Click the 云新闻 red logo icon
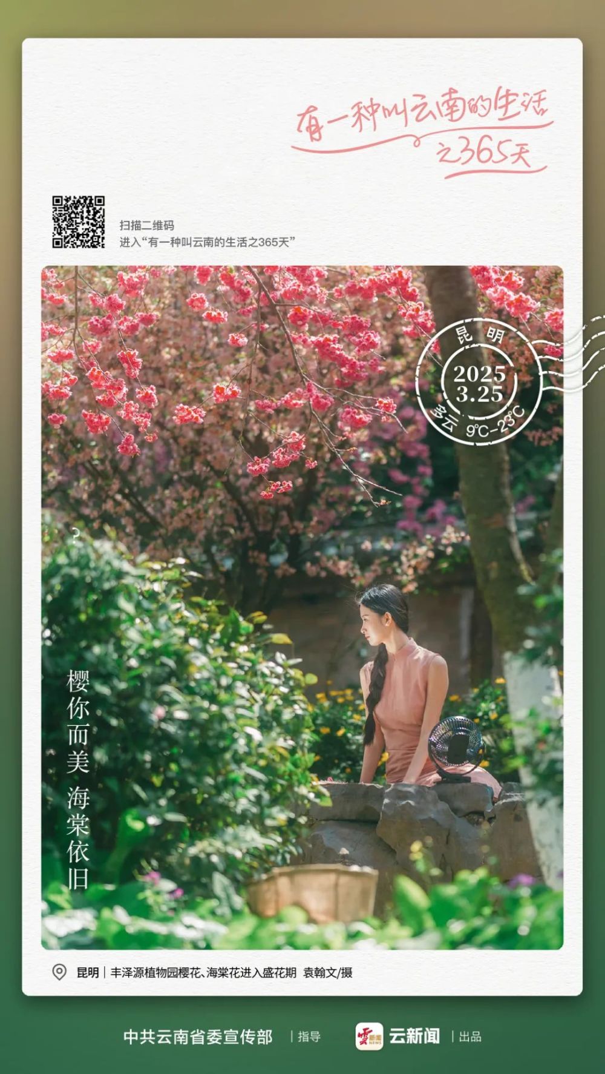Viewport: 605px width, 1074px height. 369,1036
